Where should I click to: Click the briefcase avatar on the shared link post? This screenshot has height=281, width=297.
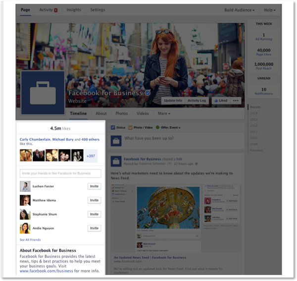click(x=116, y=162)
